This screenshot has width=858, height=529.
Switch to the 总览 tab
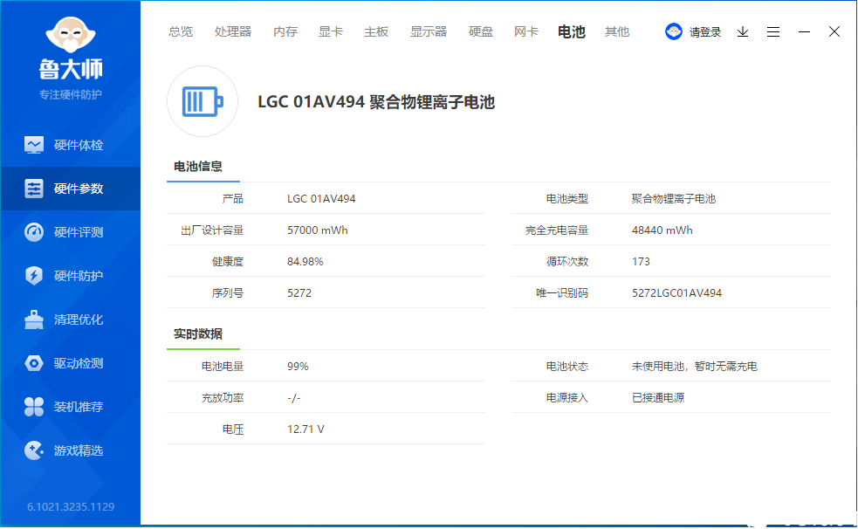click(181, 31)
